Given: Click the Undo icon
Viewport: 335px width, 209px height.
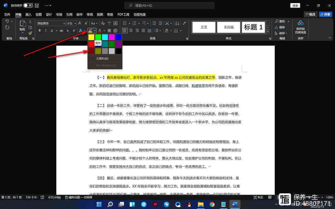Looking at the screenshot, I should [7, 21].
